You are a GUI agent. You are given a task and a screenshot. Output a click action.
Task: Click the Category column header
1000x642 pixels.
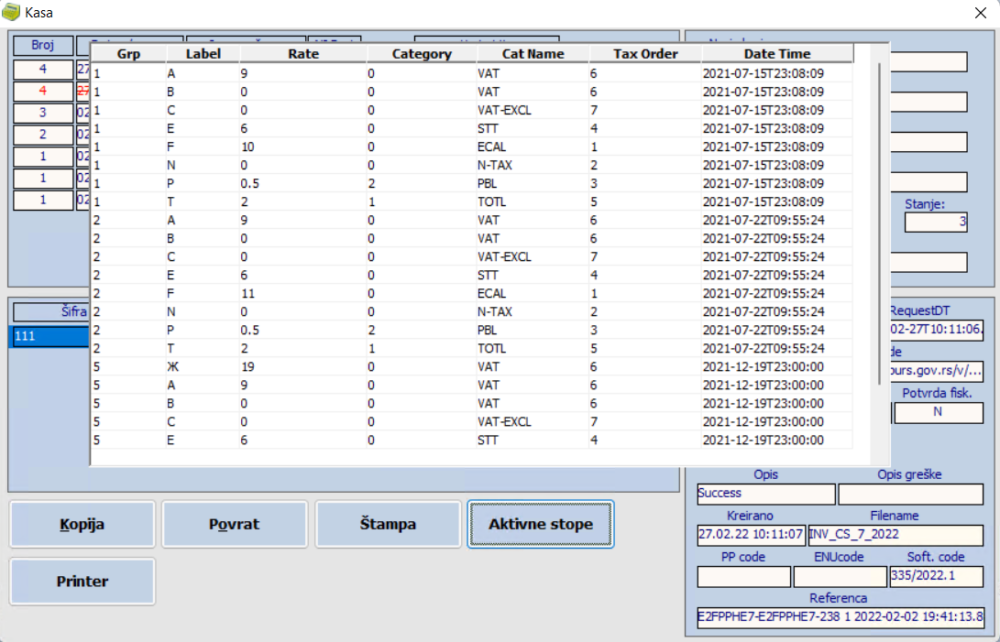click(422, 53)
